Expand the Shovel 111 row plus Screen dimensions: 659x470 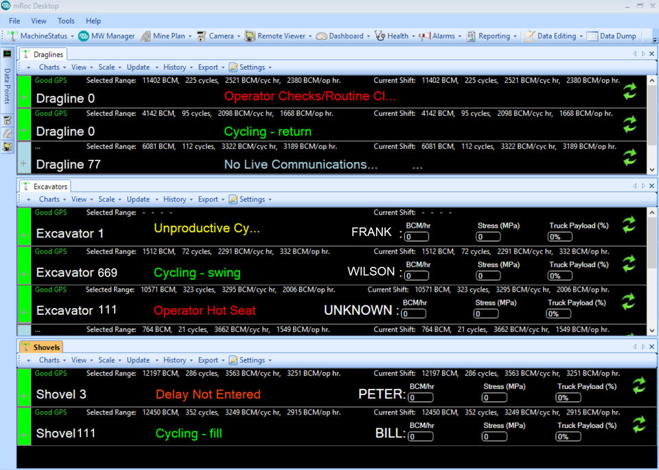click(24, 435)
